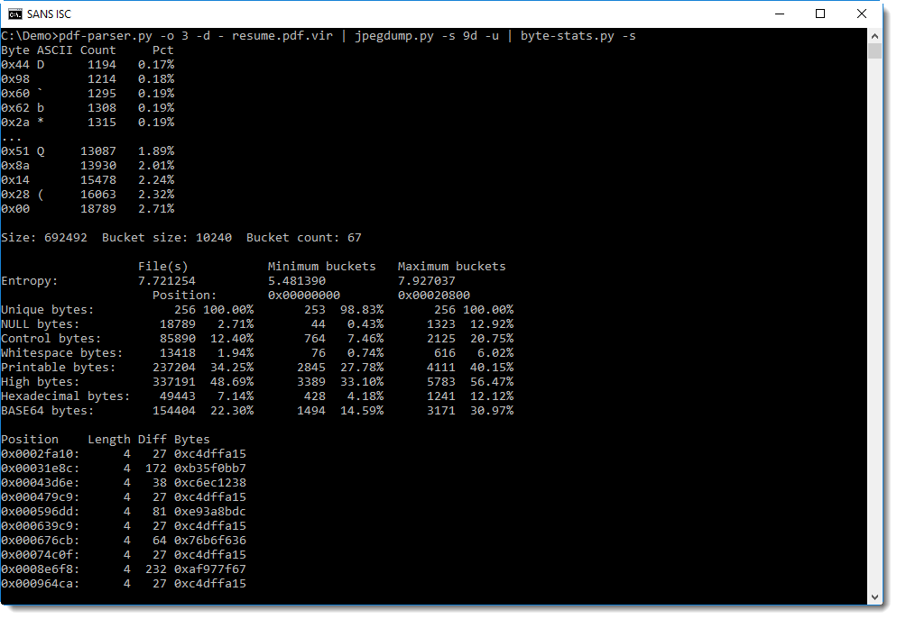897x619 pixels.
Task: Click the 0x00 byte row count 18789
Action: [97, 208]
